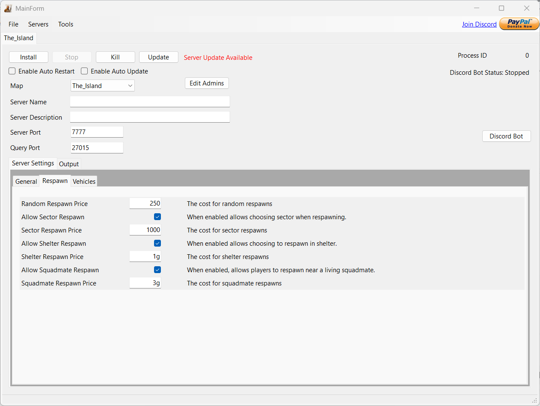
Task: Click the 'Server Update Available' red text
Action: pos(218,58)
